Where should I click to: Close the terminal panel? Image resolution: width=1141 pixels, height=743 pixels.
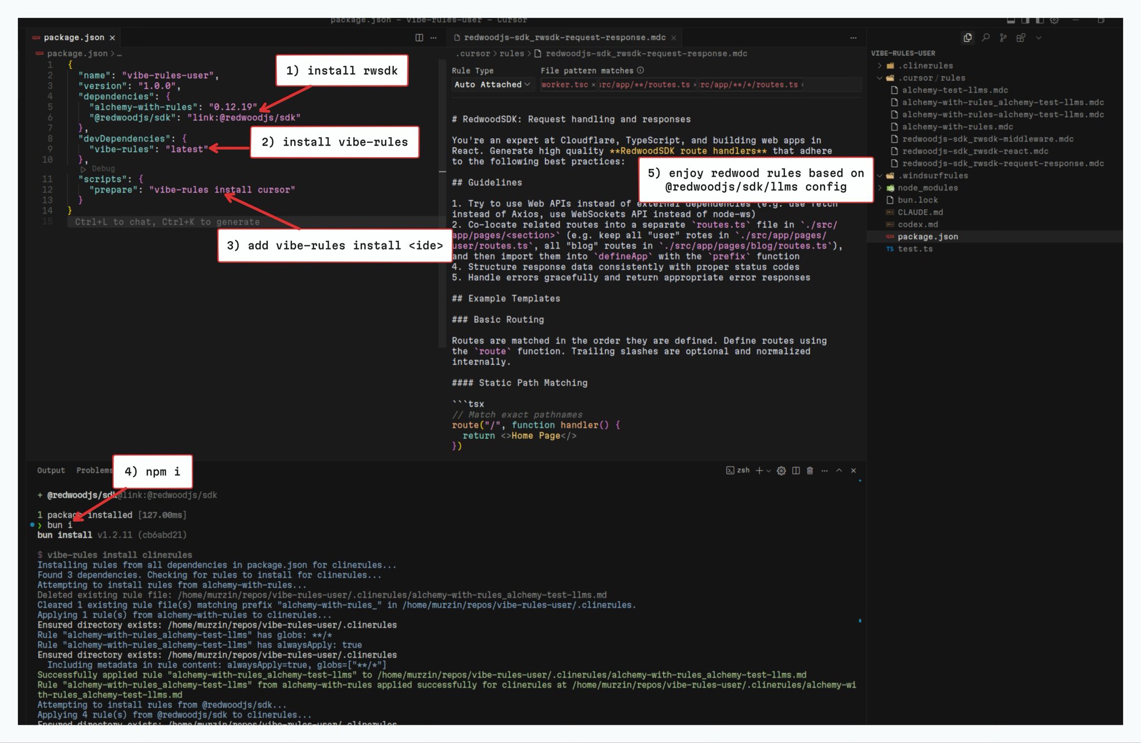coord(854,470)
